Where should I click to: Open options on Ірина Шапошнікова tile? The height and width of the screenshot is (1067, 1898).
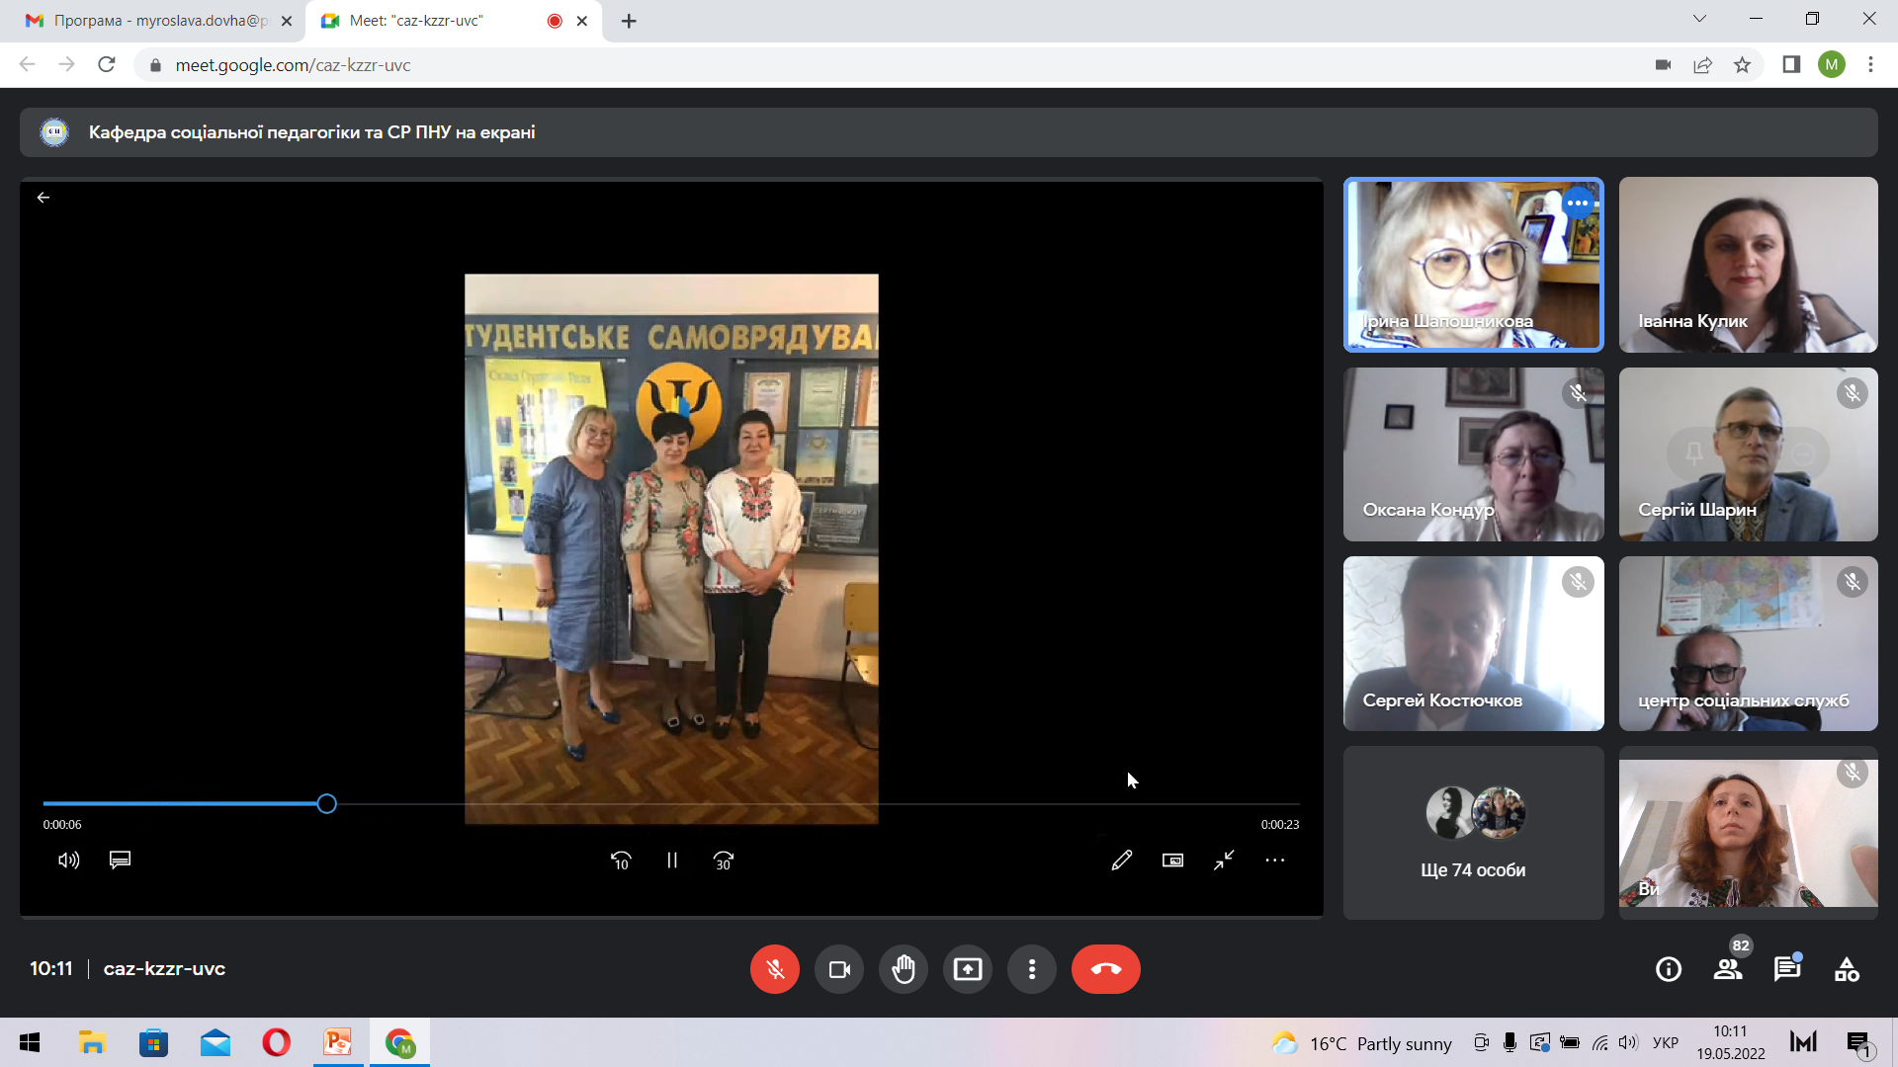pos(1578,203)
